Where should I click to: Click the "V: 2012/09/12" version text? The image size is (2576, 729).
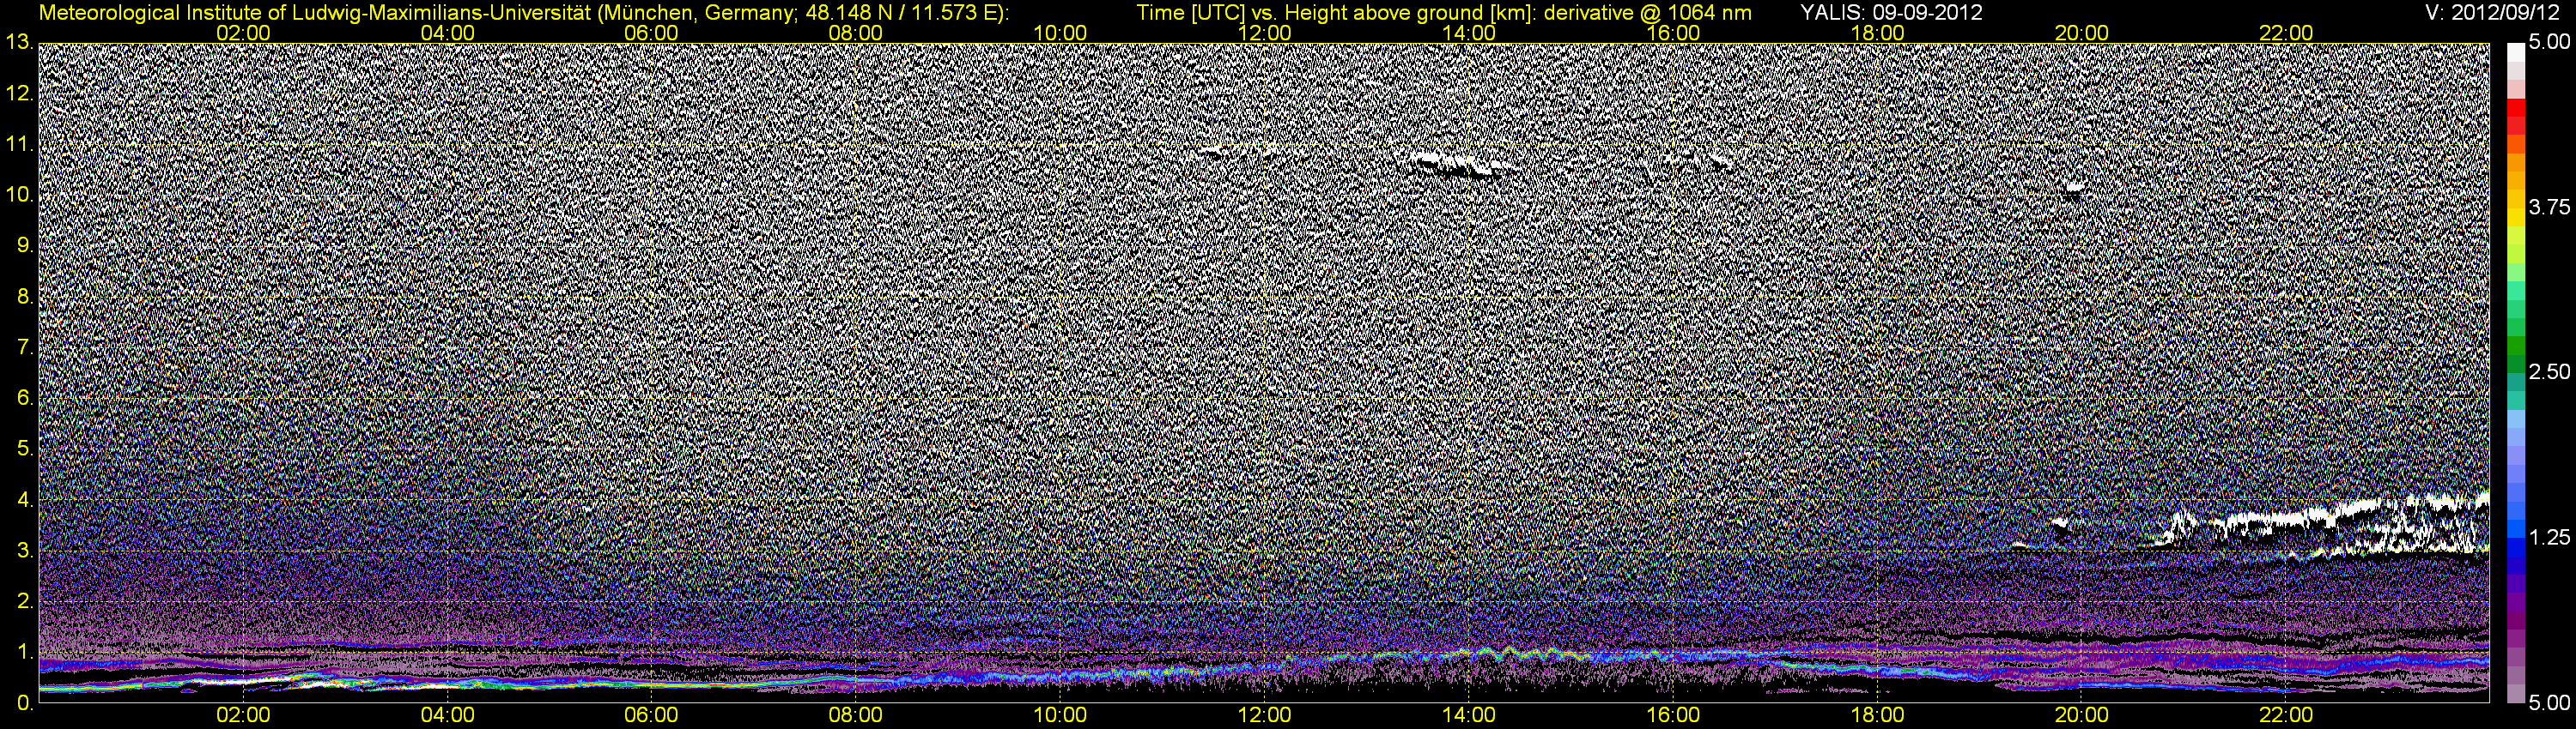(2493, 12)
